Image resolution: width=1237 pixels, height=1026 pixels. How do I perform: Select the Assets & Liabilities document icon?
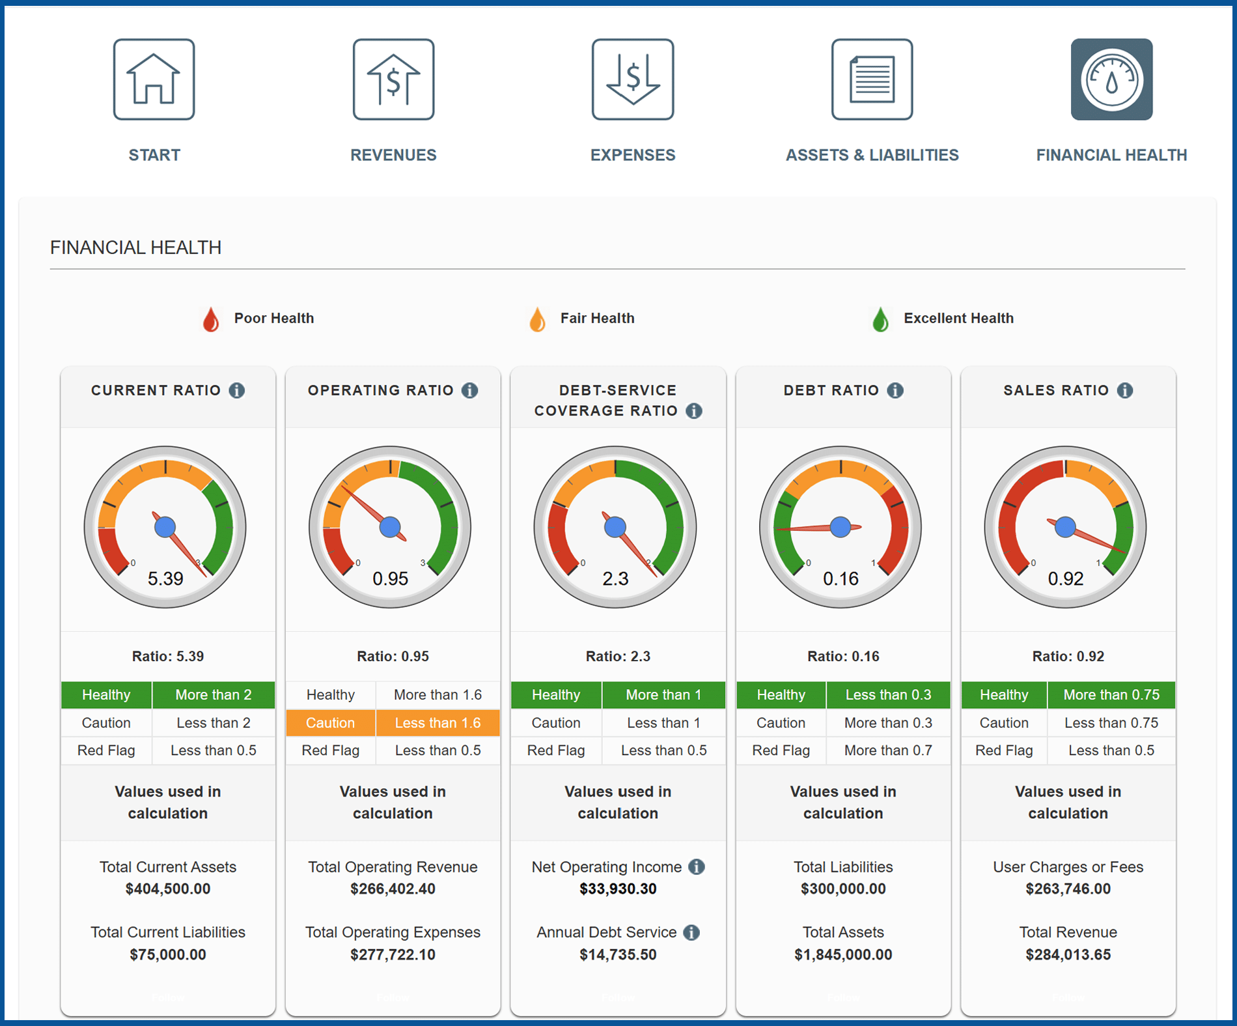(x=872, y=79)
